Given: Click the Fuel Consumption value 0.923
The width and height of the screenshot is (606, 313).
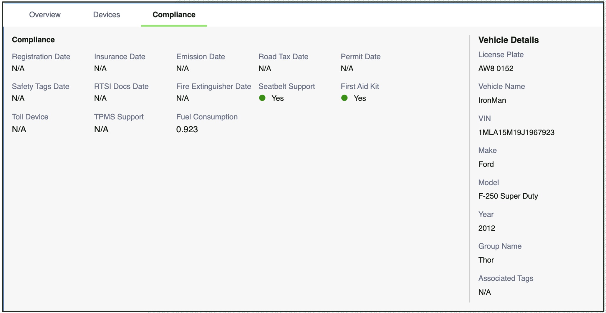Looking at the screenshot, I should (187, 129).
